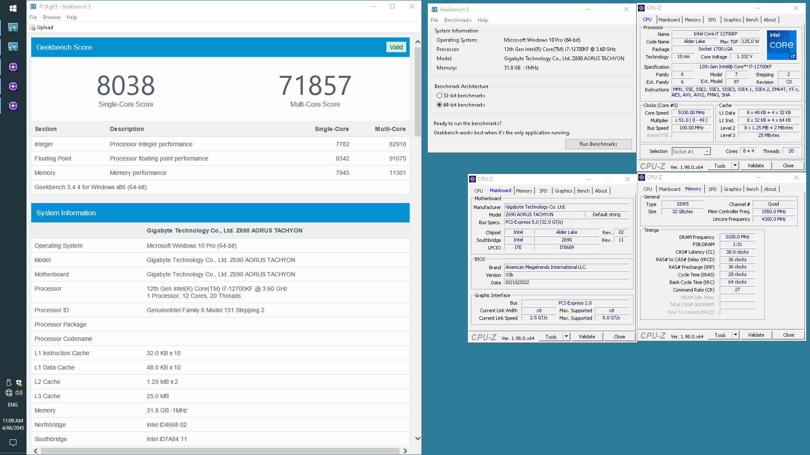Viewport: 810px width, 455px height.
Task: Click multi-core score 71857
Action: click(315, 86)
